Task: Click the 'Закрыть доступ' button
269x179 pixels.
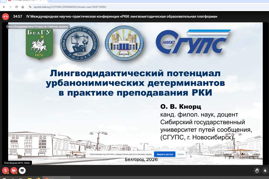Action: click(165, 154)
